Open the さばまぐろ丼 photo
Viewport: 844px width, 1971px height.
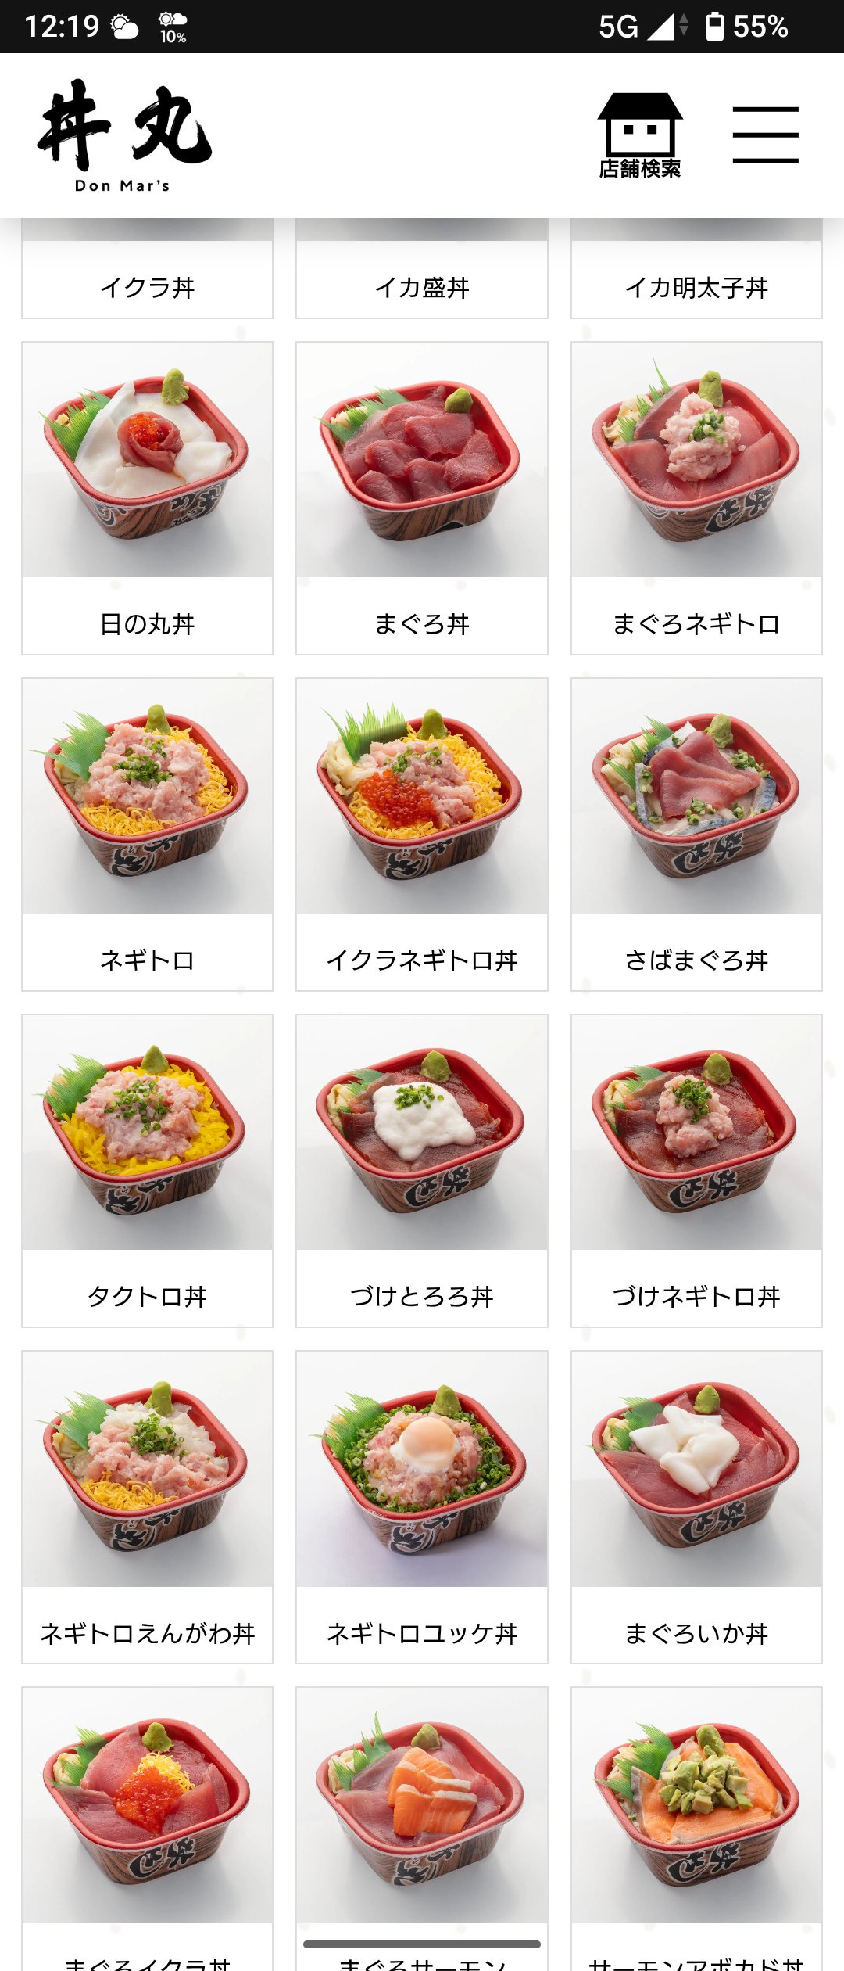click(696, 796)
